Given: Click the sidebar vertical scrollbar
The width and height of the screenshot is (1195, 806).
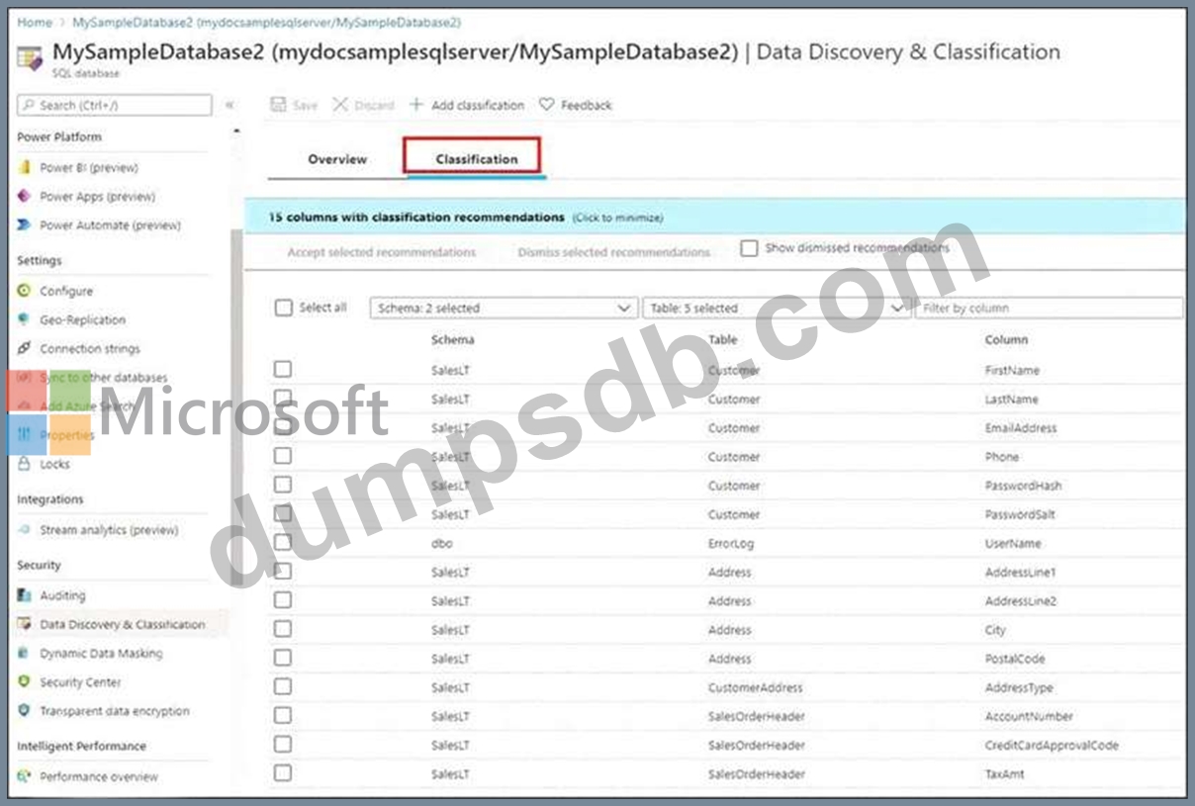Looking at the screenshot, I should tap(235, 396).
